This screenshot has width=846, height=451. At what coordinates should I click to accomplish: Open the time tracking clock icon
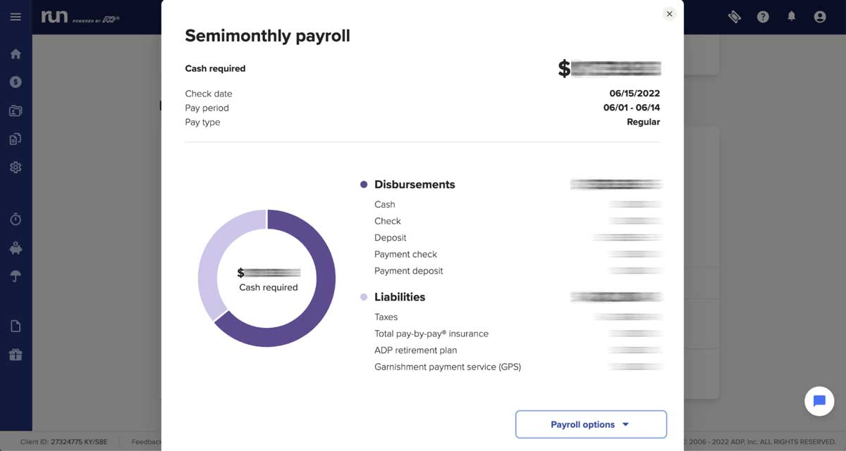click(x=16, y=219)
